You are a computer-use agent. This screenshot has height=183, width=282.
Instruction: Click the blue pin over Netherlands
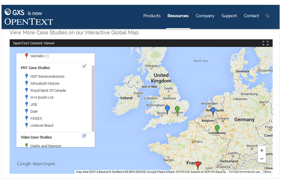tap(213, 111)
